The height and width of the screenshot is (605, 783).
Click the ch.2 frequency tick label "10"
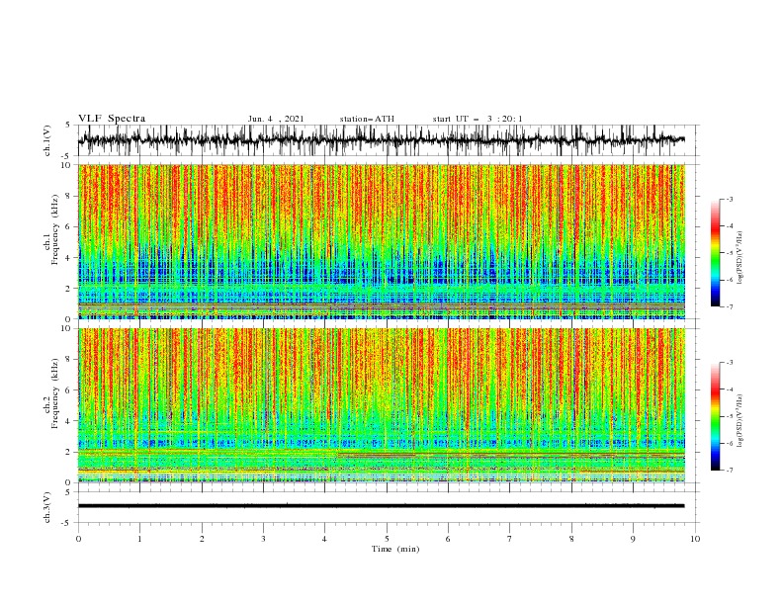(66, 328)
